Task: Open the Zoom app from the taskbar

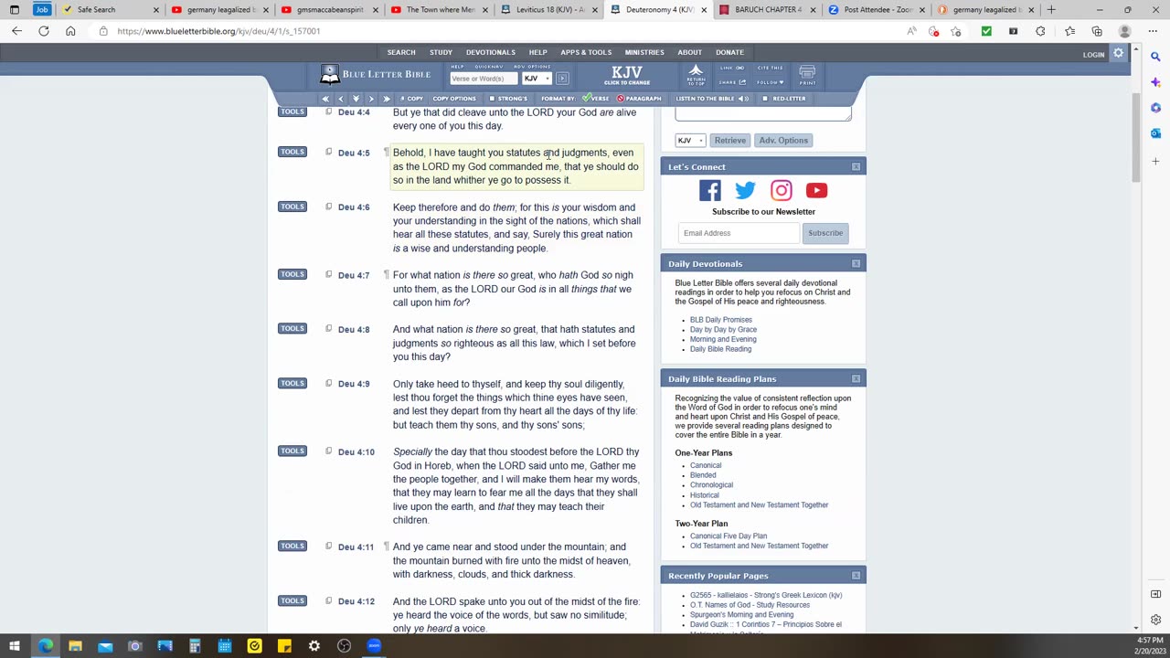Action: coord(374,646)
